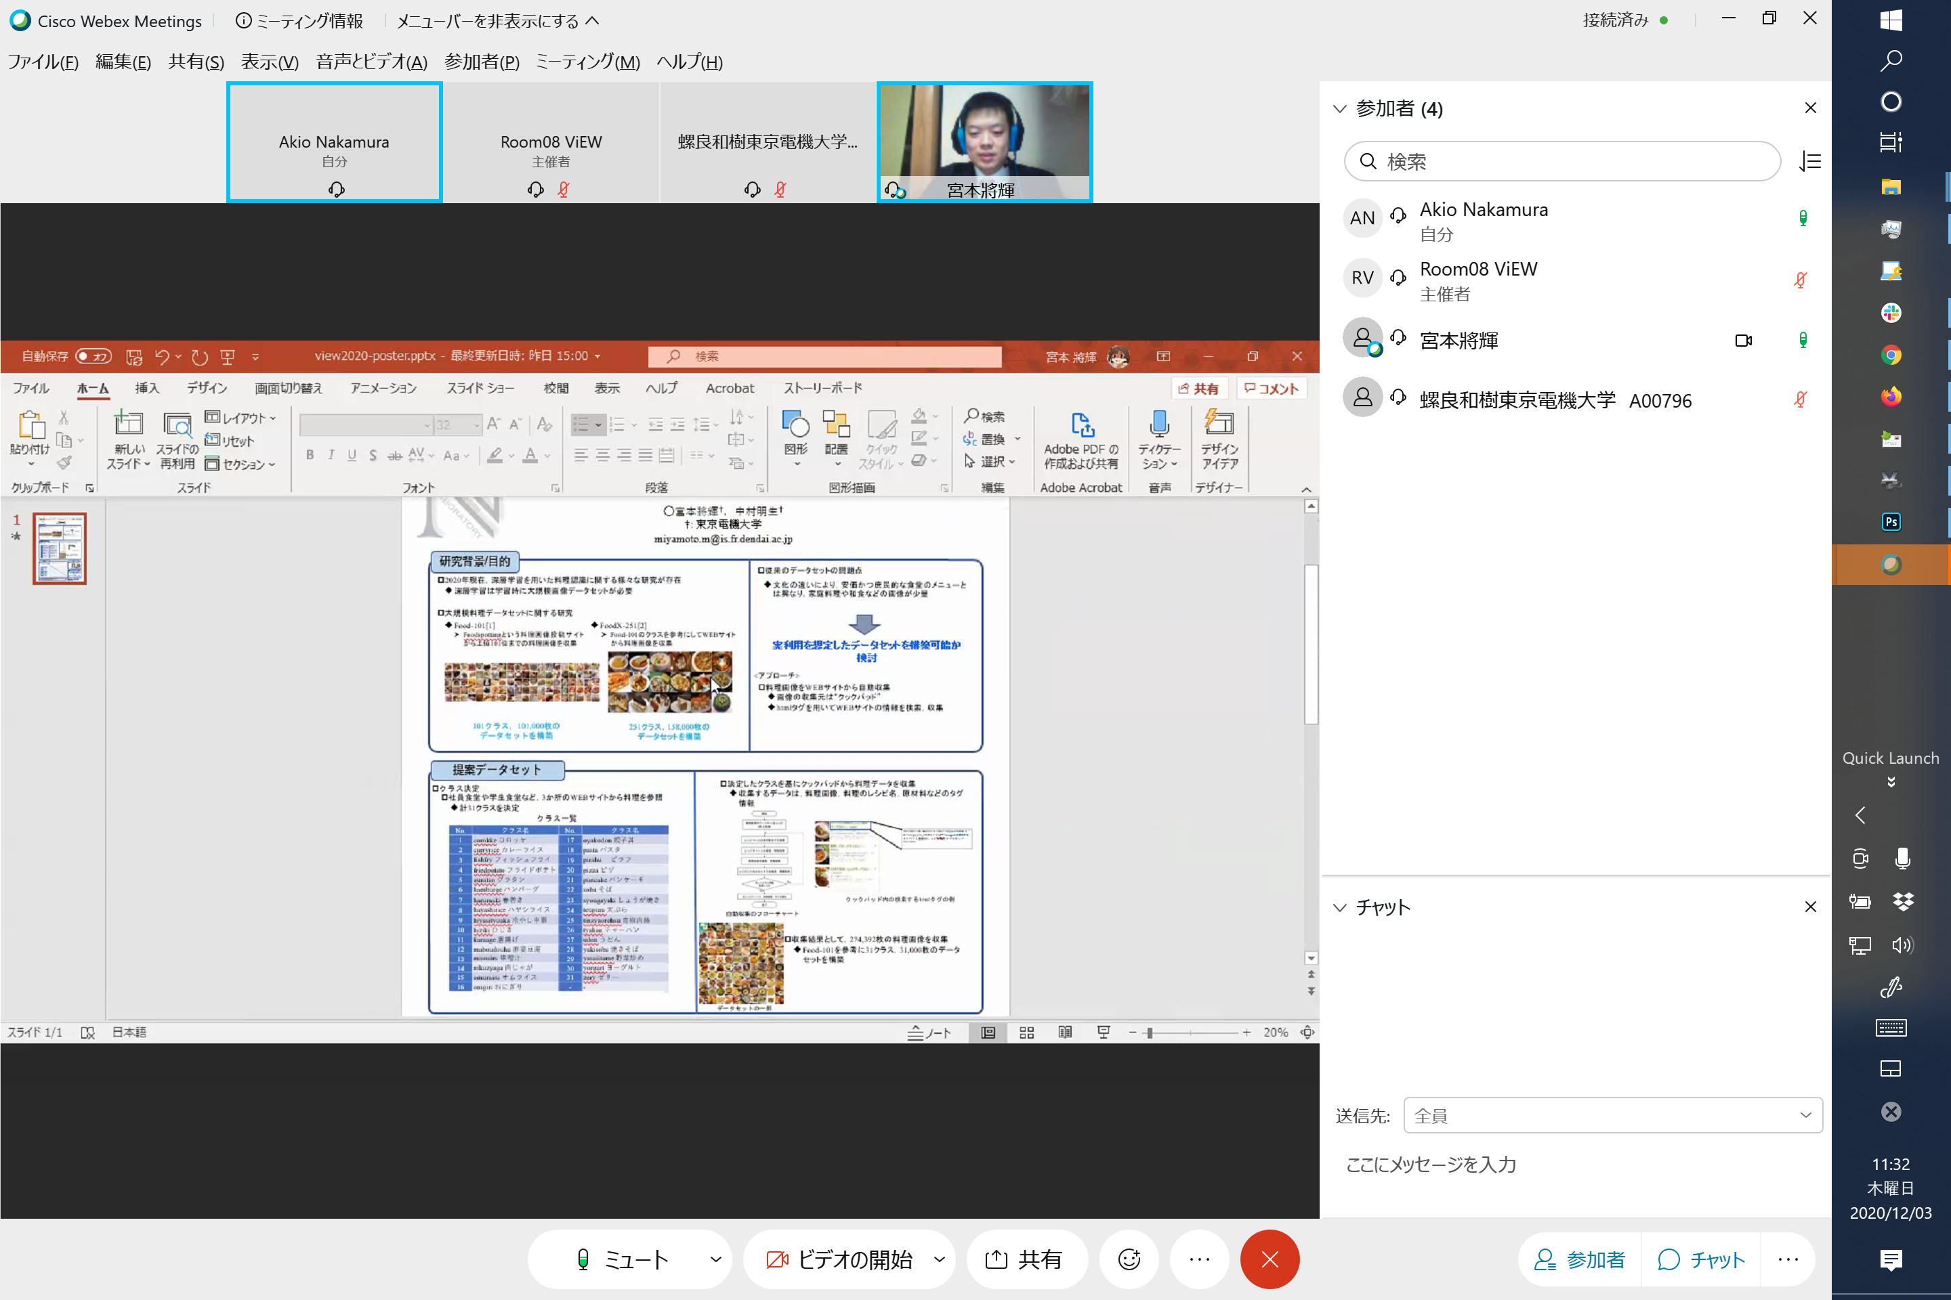
Task: Open Windows notification center icon
Action: point(1891,1260)
